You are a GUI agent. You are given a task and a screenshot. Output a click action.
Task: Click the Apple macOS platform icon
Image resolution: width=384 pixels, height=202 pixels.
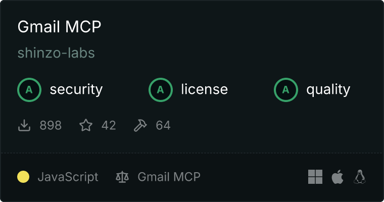(x=338, y=177)
